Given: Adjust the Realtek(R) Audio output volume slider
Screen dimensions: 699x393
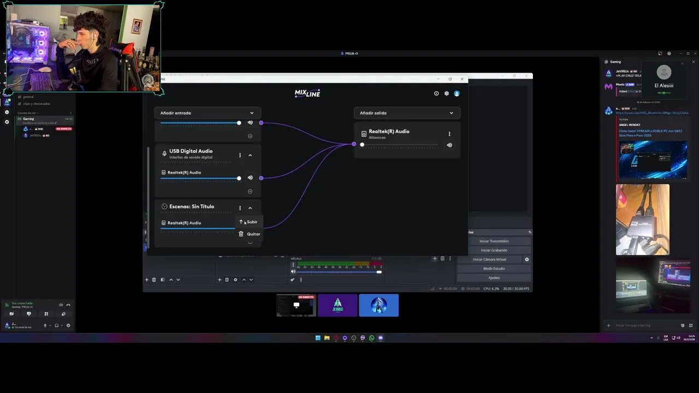Looking at the screenshot, I should pyautogui.click(x=400, y=145).
